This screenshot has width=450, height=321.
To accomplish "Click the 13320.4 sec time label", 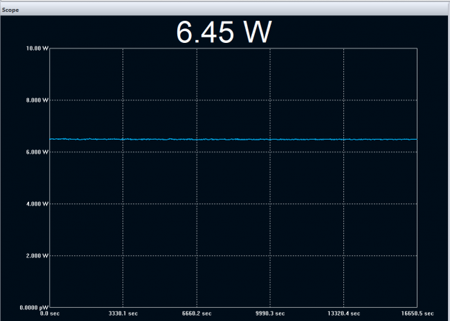I will [x=344, y=313].
